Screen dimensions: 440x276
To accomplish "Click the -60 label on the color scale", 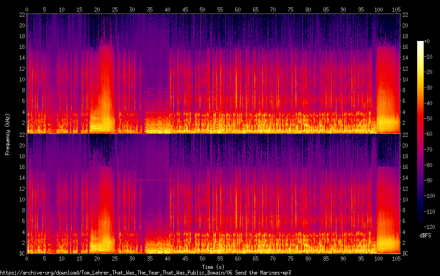I will tap(428, 135).
